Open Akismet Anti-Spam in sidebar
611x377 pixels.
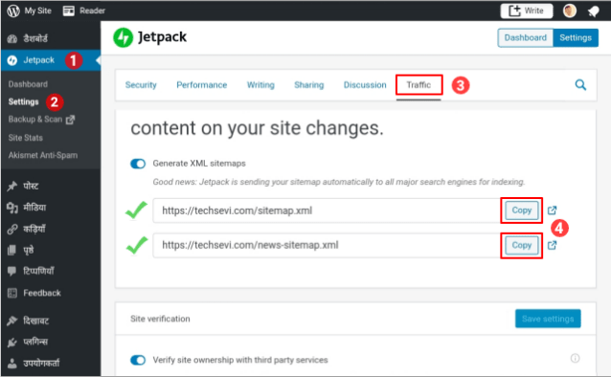(43, 155)
